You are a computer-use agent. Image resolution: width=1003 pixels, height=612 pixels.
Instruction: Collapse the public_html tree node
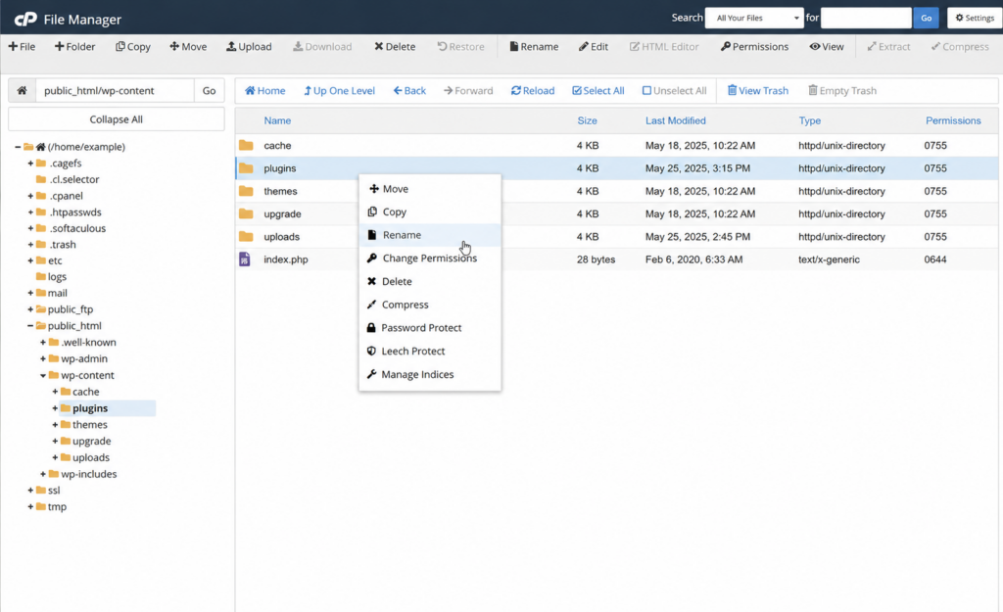pyautogui.click(x=30, y=325)
